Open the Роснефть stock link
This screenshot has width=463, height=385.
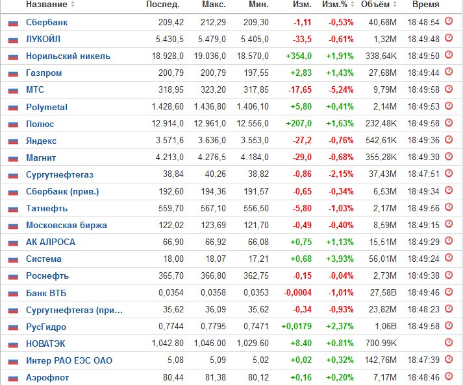click(x=47, y=276)
